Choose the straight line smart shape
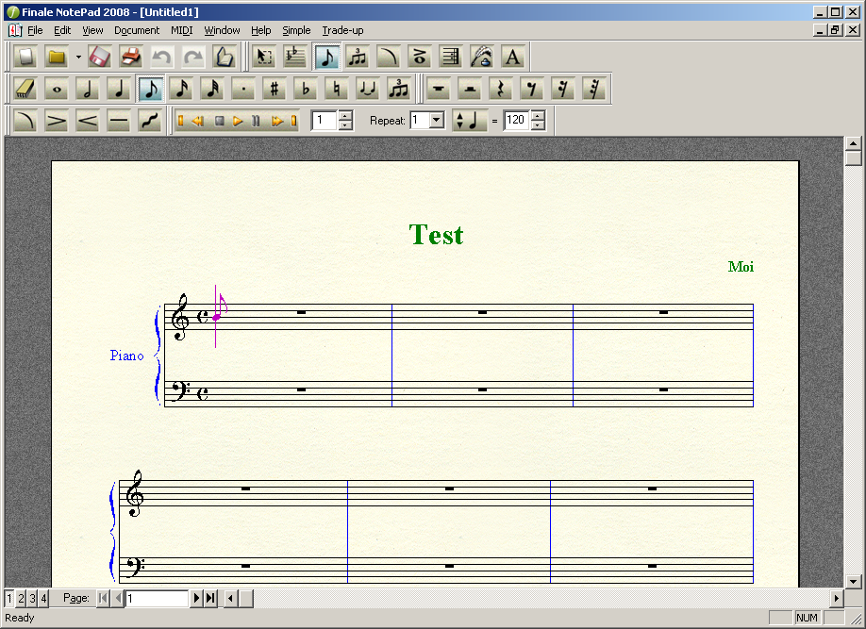Screen dimensions: 866x629 click(x=119, y=121)
